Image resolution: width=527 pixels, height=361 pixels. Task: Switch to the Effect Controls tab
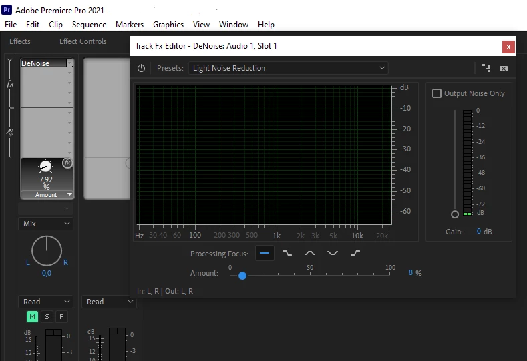click(x=83, y=41)
